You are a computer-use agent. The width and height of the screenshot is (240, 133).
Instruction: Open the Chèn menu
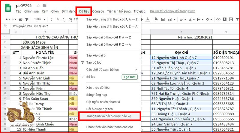click(55, 11)
